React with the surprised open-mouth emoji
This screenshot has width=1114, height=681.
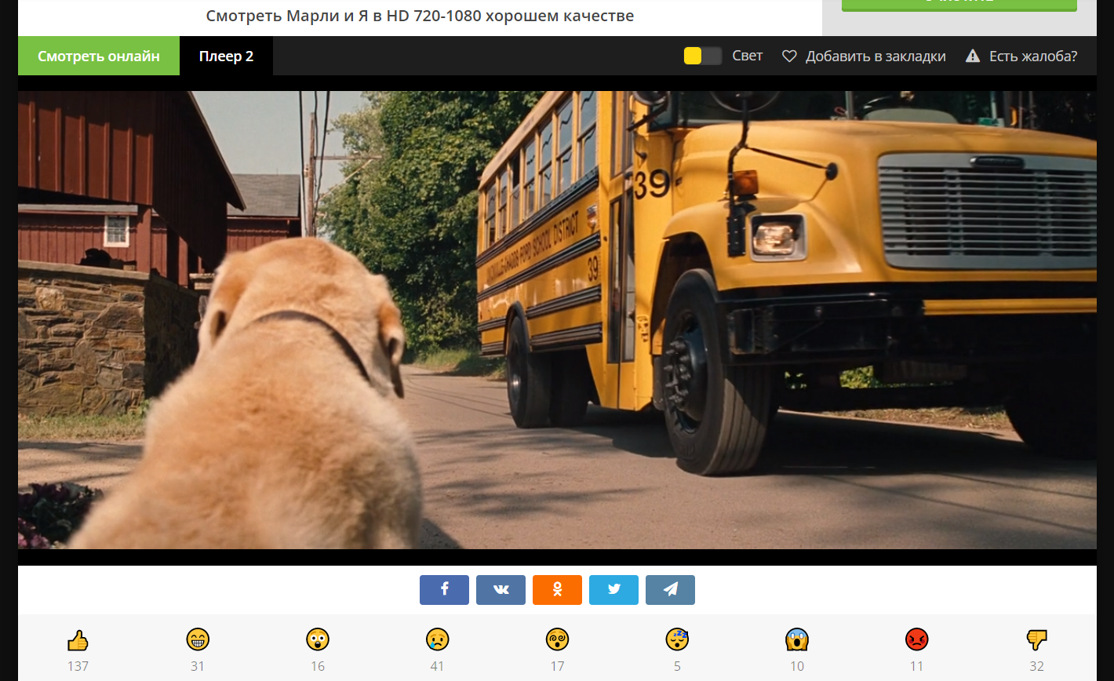click(x=318, y=640)
